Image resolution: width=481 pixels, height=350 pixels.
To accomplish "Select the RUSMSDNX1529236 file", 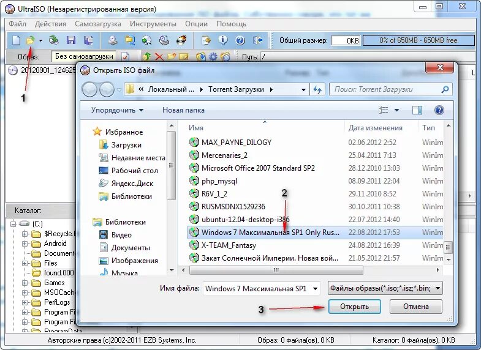I will [233, 207].
